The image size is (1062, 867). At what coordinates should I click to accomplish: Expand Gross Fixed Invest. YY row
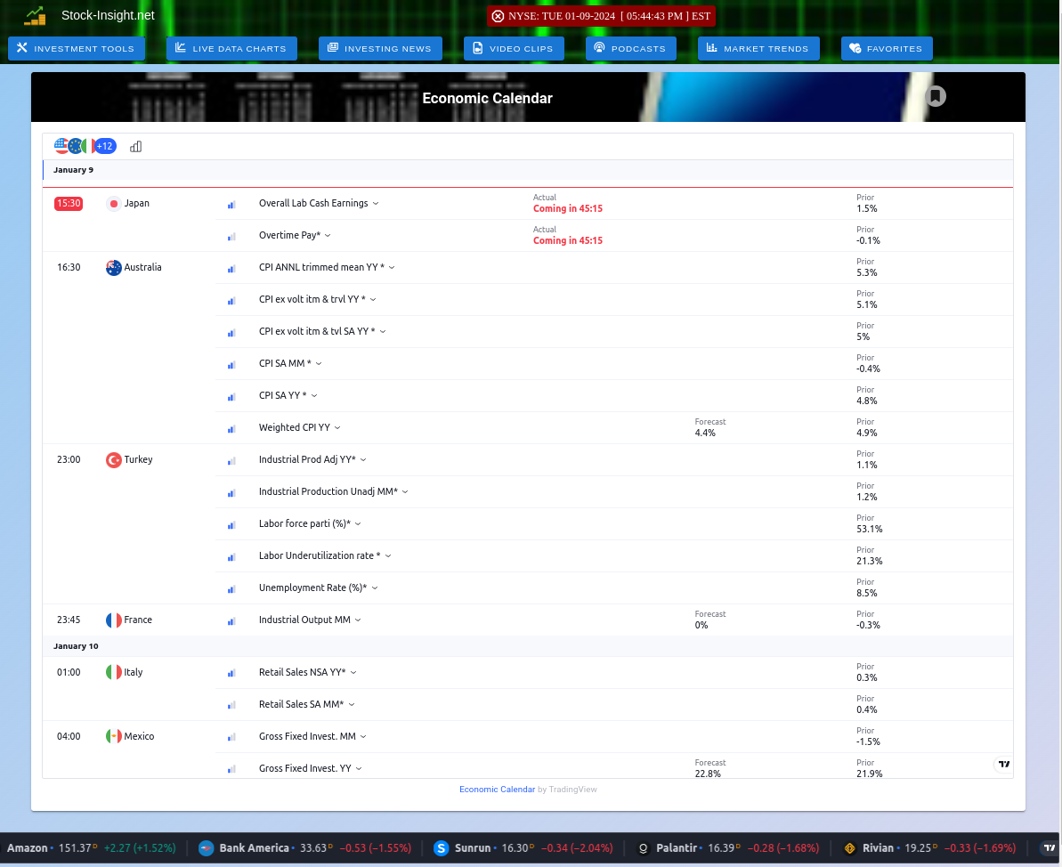(359, 768)
